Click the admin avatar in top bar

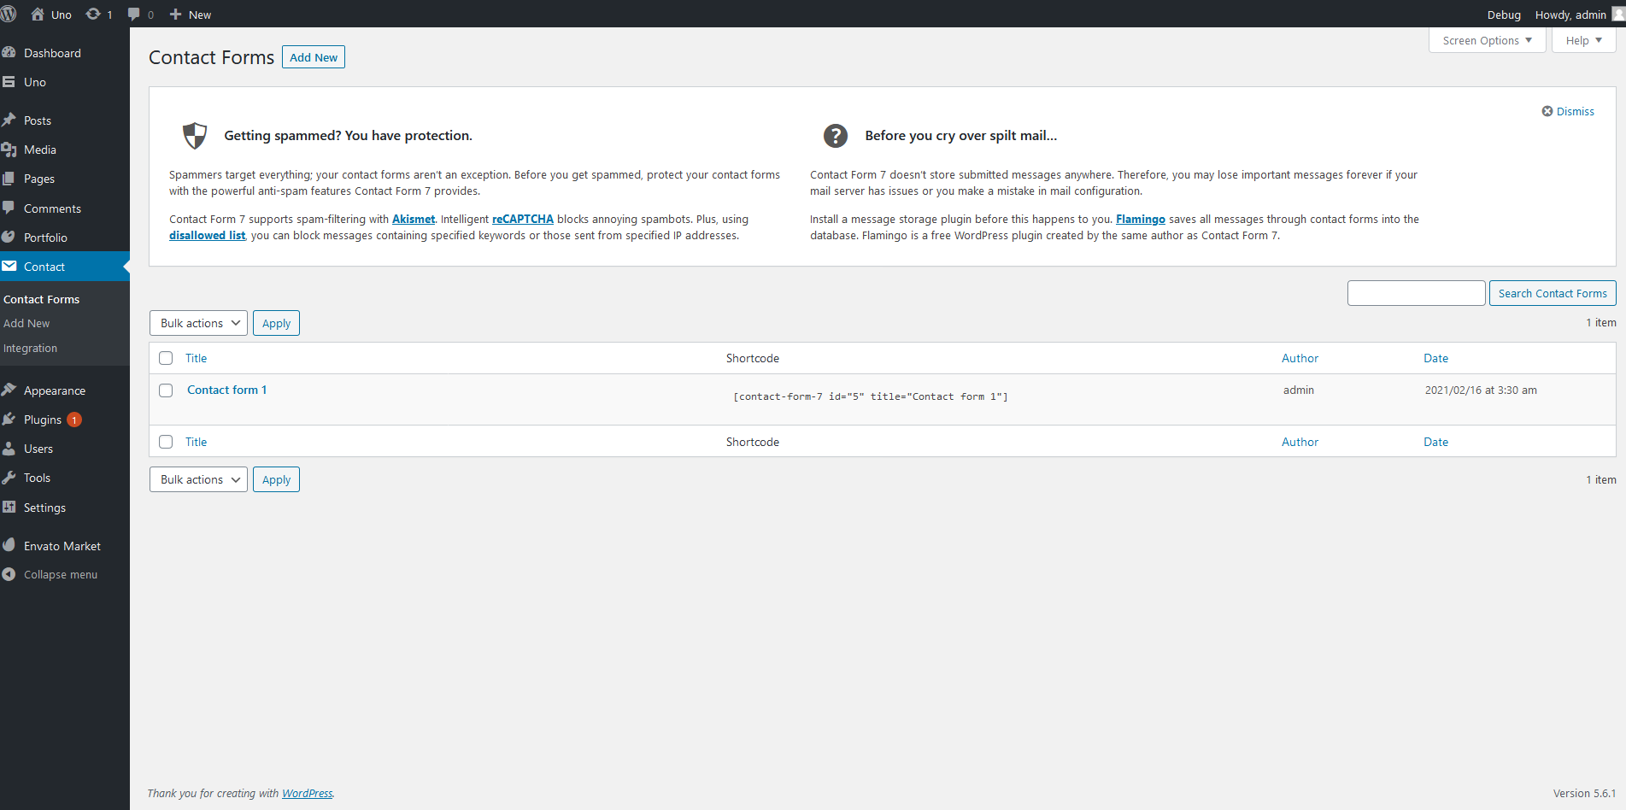pos(1618,15)
